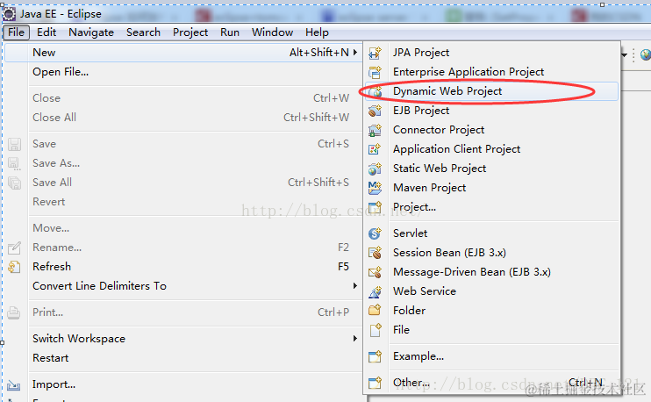Select EJB Project entry
This screenshot has width=651, height=402.
[x=491, y=111]
